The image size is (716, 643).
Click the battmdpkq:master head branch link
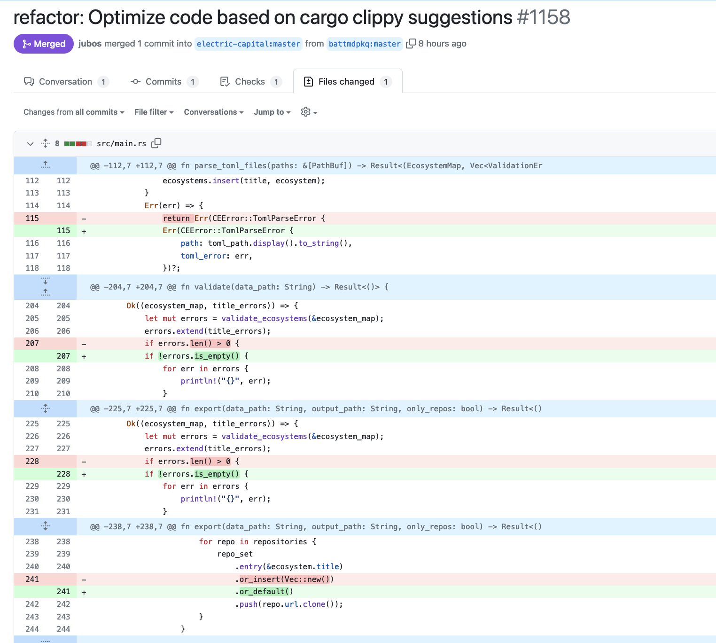[x=365, y=44]
